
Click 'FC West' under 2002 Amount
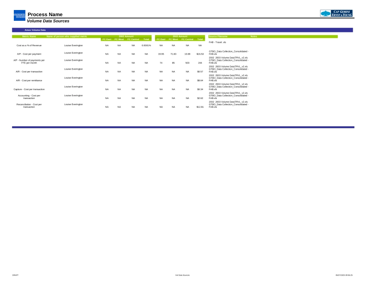click(x=119, y=39)
